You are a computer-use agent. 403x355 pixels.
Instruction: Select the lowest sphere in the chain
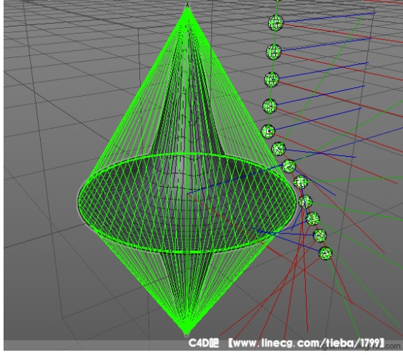pyautogui.click(x=325, y=253)
